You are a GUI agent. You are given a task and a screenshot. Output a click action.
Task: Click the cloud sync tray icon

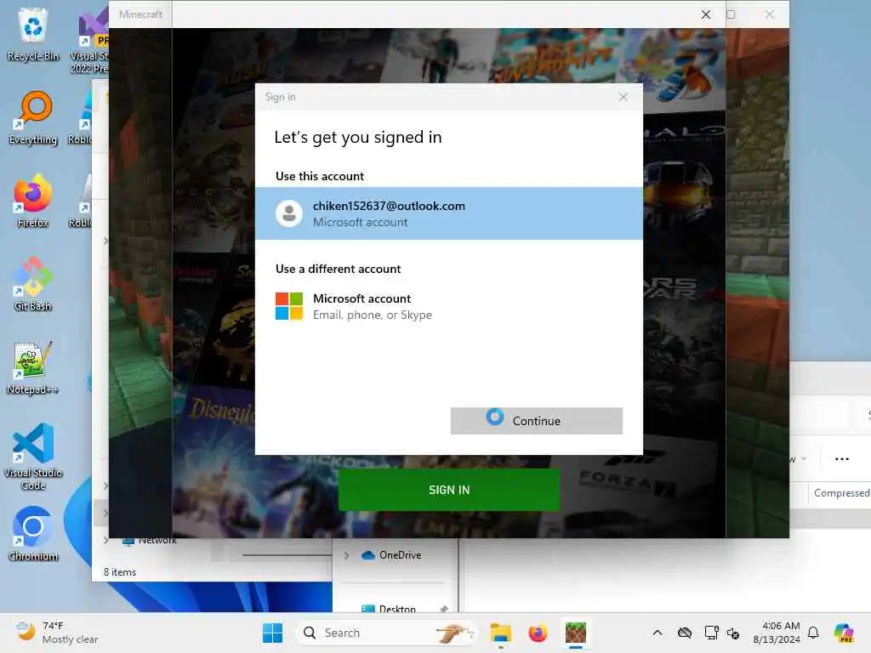point(685,633)
